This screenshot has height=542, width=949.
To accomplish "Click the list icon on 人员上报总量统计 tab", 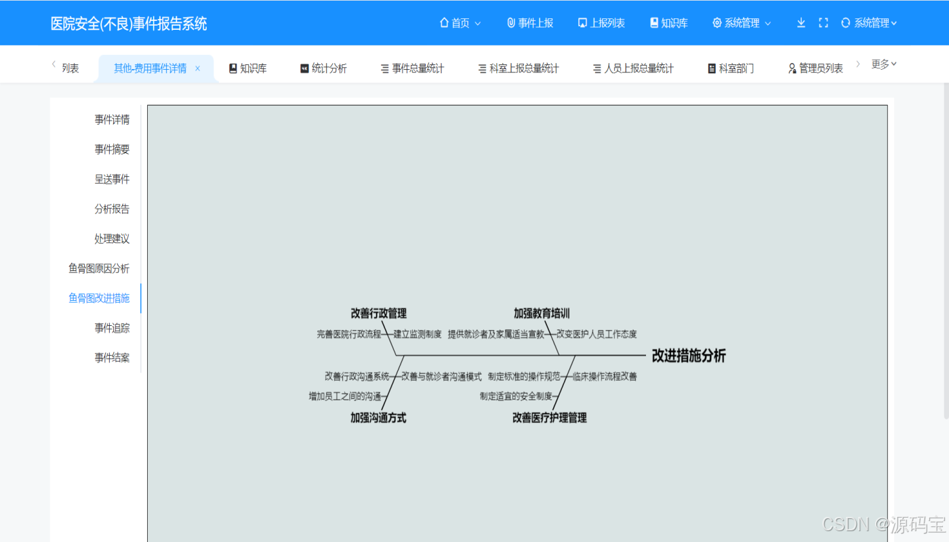I will point(597,68).
